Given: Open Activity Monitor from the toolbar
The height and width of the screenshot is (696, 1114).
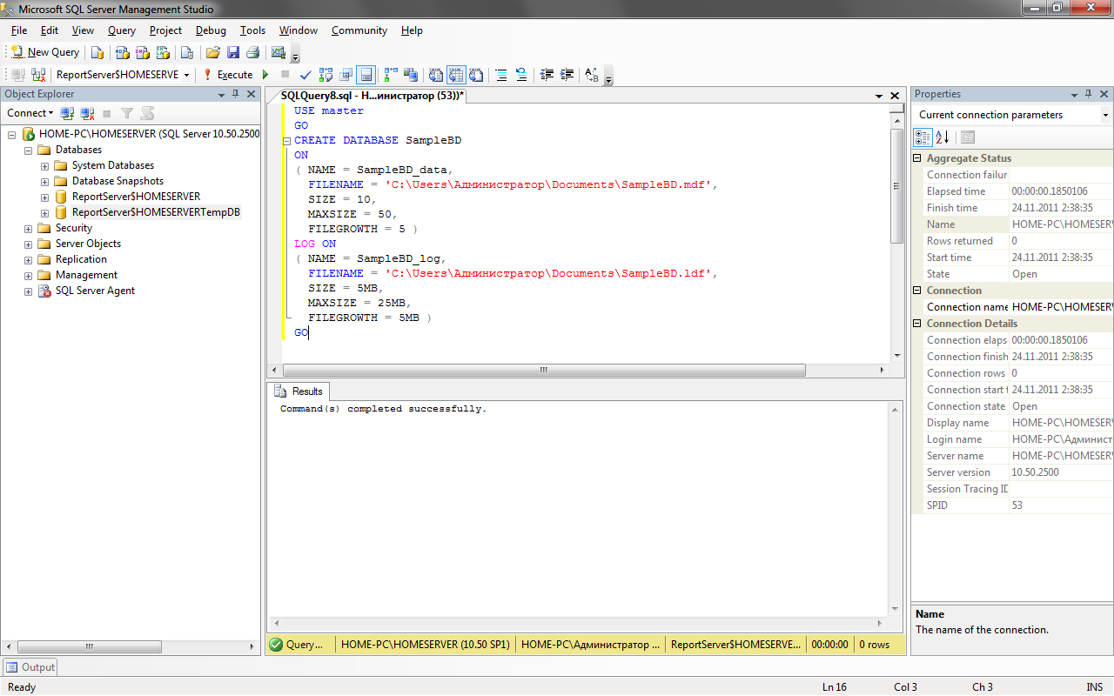Looking at the screenshot, I should [x=278, y=52].
